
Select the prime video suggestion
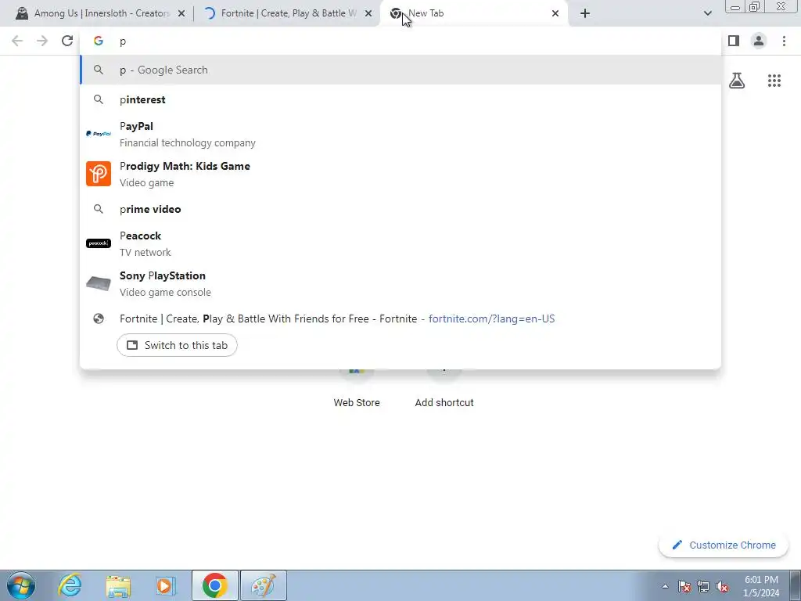click(400, 209)
